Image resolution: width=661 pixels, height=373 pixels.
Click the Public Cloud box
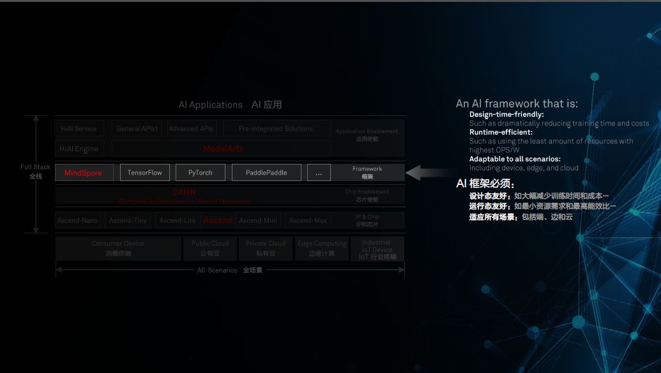(x=210, y=249)
